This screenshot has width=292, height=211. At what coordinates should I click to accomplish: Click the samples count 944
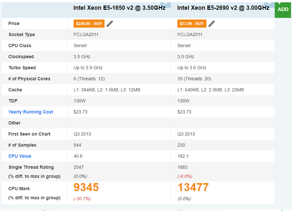(x=77, y=145)
